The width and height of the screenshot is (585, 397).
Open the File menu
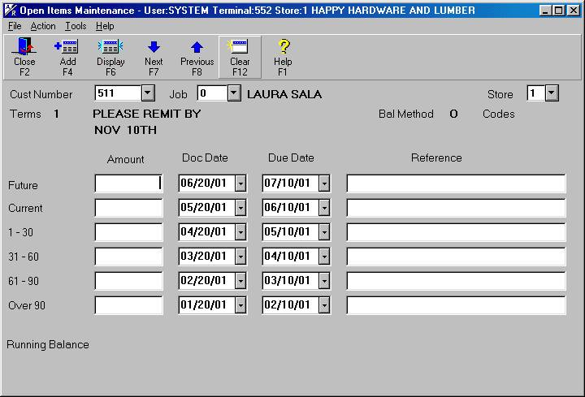(15, 26)
